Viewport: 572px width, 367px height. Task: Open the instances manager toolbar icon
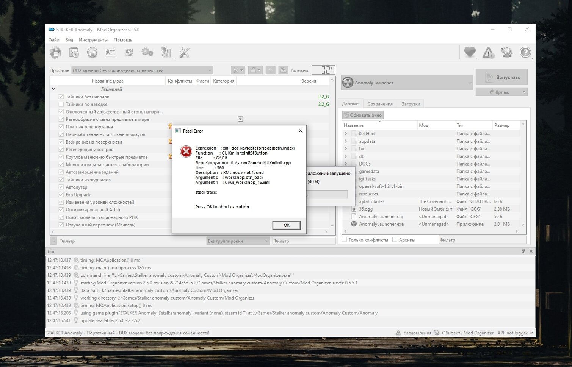(74, 52)
